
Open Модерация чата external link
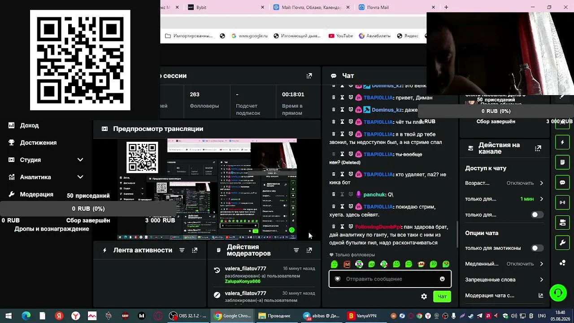541,296
